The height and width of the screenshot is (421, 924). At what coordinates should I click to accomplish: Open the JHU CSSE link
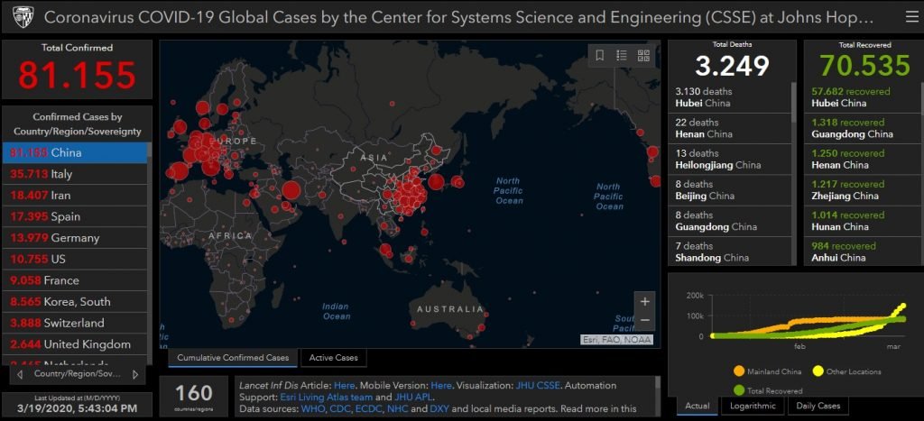pos(537,386)
